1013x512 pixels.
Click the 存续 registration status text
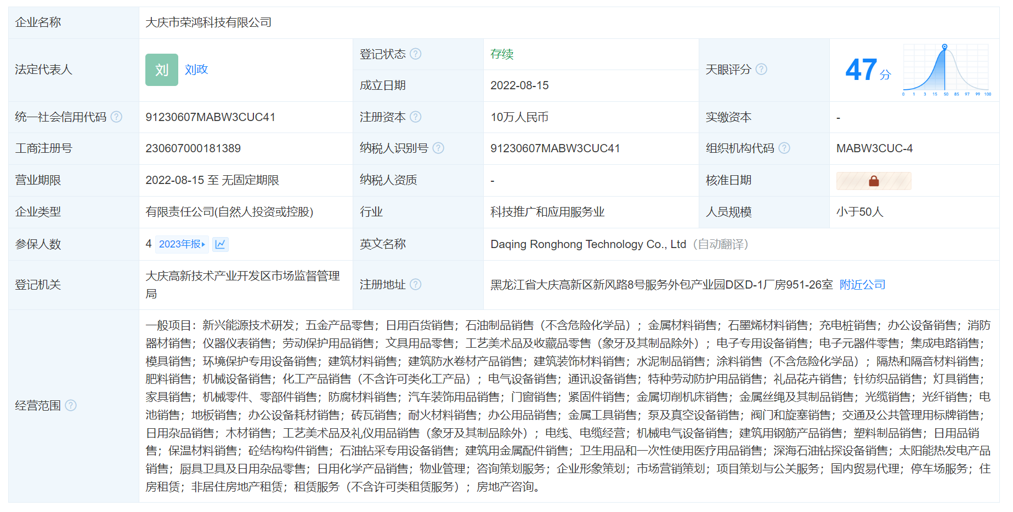(502, 54)
